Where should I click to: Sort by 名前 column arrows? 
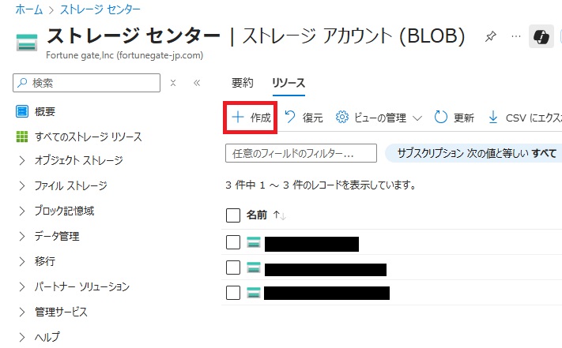point(279,215)
